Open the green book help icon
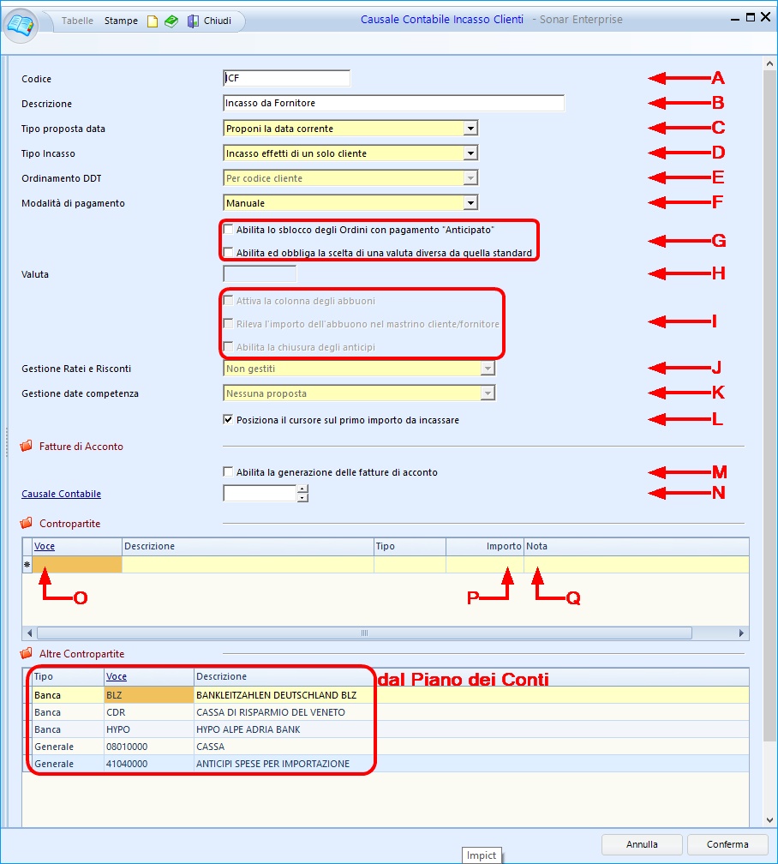The image size is (778, 864). (171, 21)
